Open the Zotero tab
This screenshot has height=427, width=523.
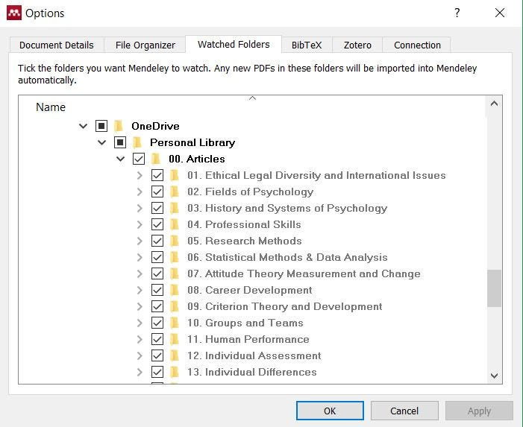click(x=357, y=45)
